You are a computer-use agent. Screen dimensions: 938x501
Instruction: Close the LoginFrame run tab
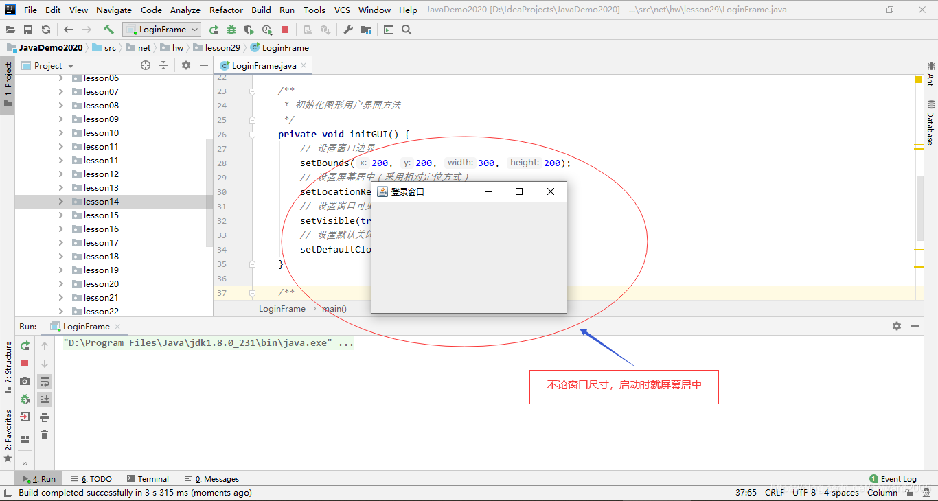point(117,327)
